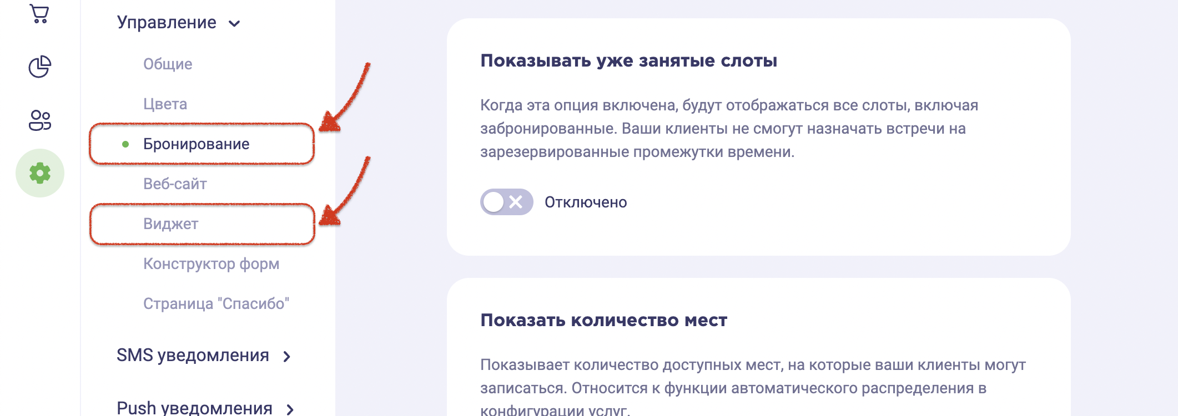Select the green settings gear icon
Screen dimensions: 1178x416
point(40,173)
